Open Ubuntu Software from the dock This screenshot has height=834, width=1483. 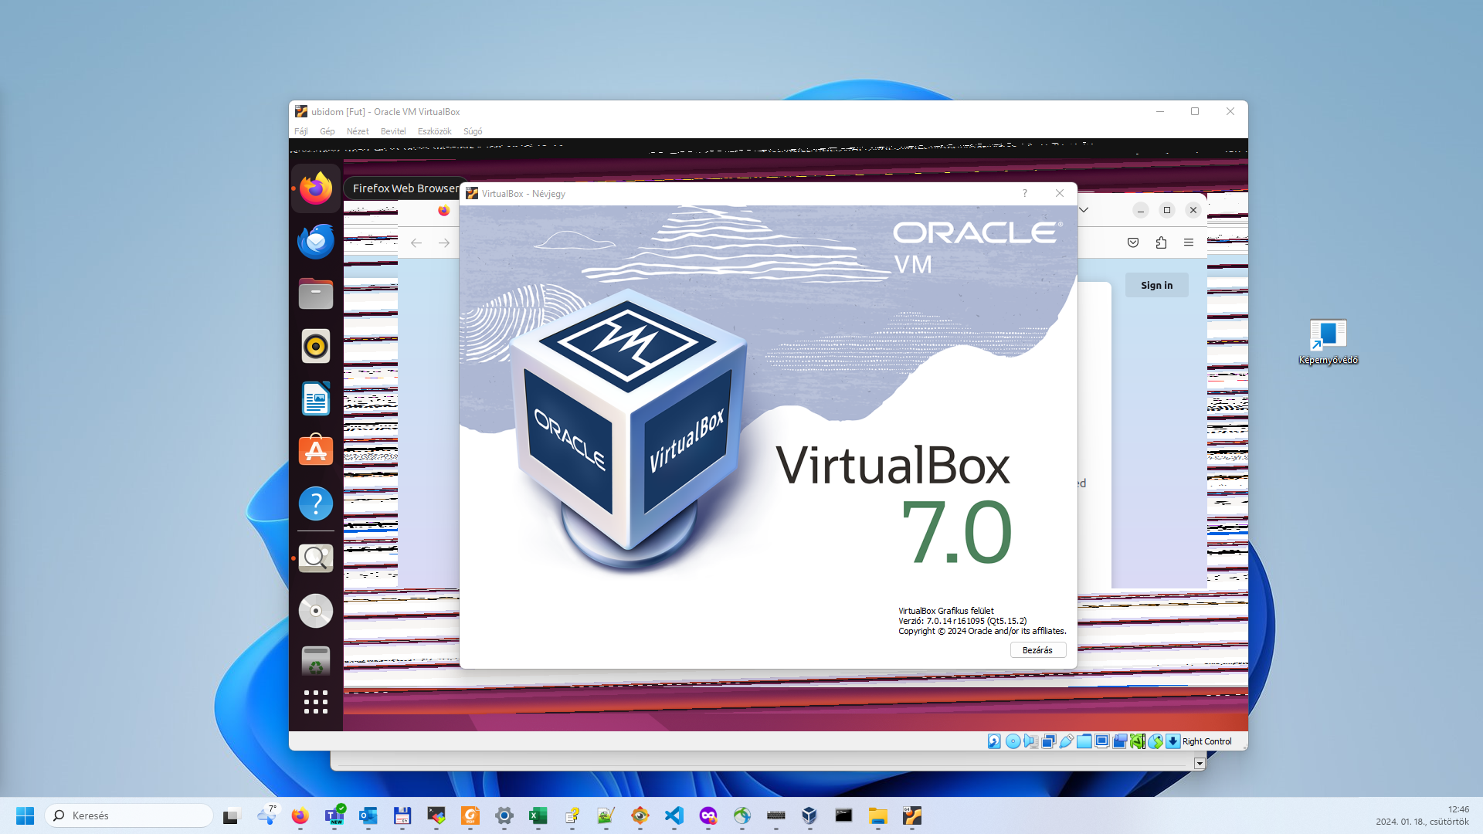tap(316, 451)
